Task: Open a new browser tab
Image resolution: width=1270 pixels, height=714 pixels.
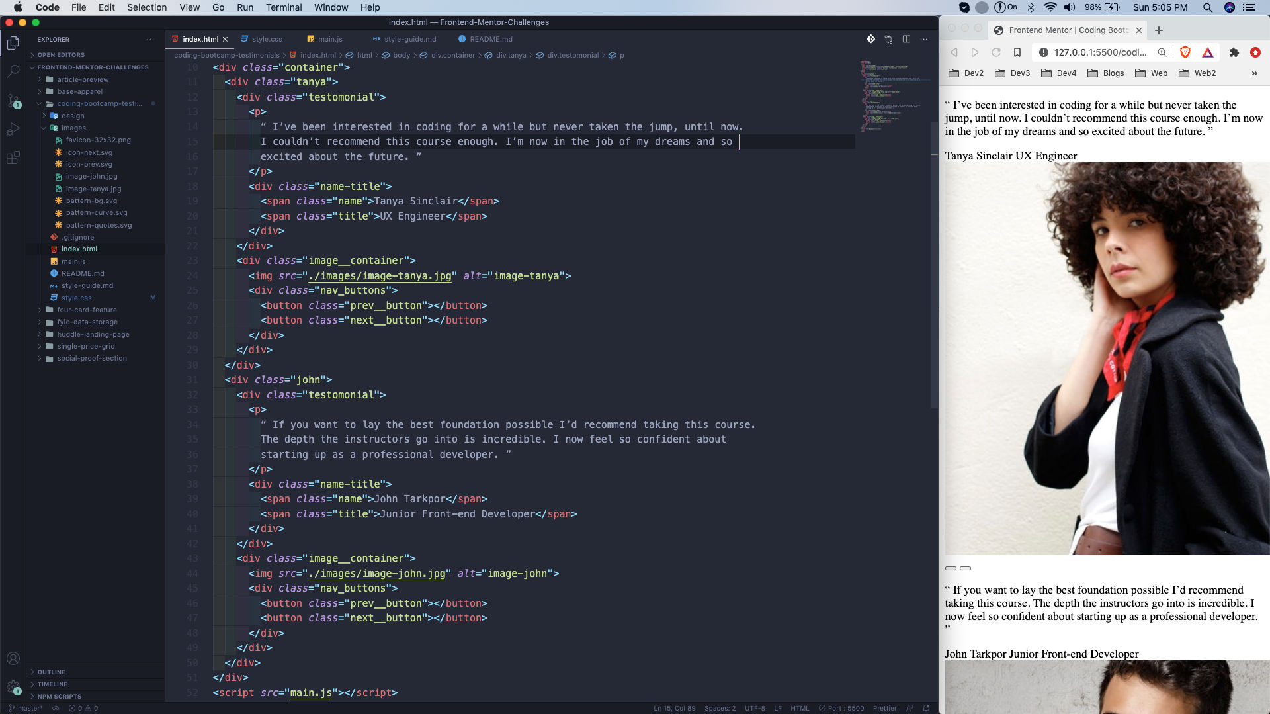Action: pyautogui.click(x=1159, y=30)
